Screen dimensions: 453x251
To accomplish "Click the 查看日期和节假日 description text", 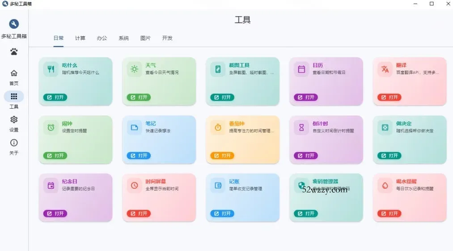I will (x=329, y=72).
